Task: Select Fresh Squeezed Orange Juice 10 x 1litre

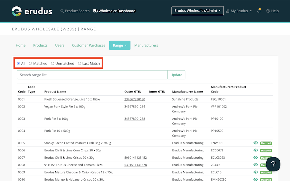Action: (72, 99)
